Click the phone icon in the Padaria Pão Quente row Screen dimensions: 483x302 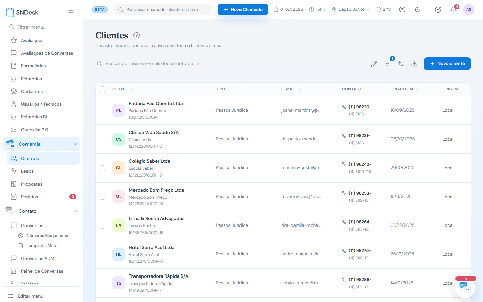coord(344,107)
